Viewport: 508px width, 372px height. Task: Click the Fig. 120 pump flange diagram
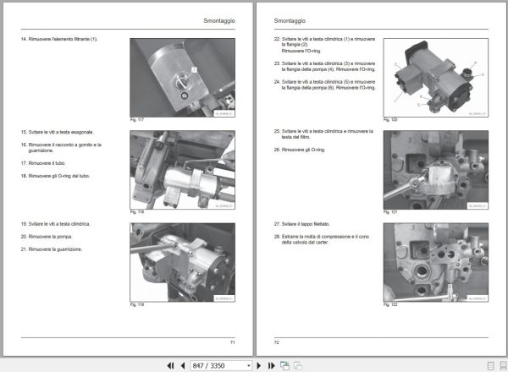(x=436, y=78)
